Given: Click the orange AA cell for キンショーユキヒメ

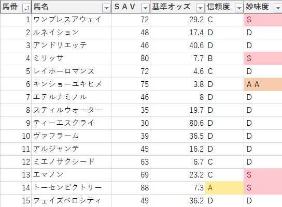Looking at the screenshot, I should [263, 84].
